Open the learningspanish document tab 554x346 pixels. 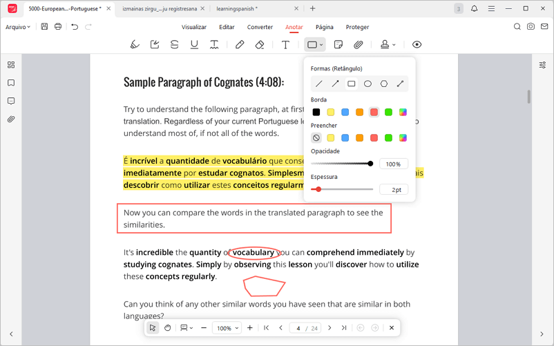point(237,8)
